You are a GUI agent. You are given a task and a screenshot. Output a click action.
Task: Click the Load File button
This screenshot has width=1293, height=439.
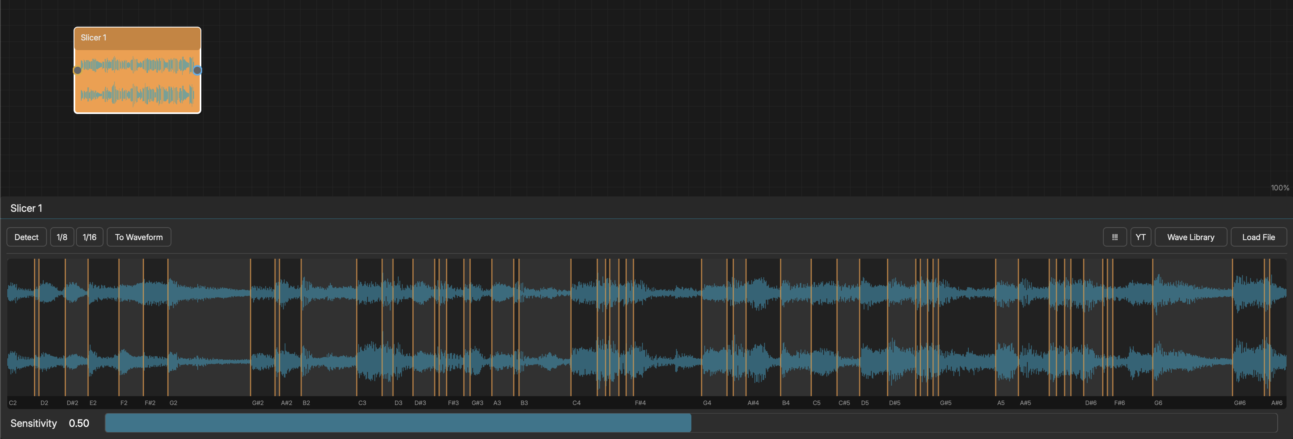[x=1258, y=237]
